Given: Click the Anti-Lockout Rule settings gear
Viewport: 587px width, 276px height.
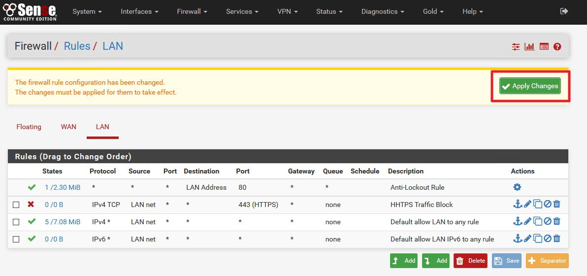Looking at the screenshot, I should [x=517, y=187].
